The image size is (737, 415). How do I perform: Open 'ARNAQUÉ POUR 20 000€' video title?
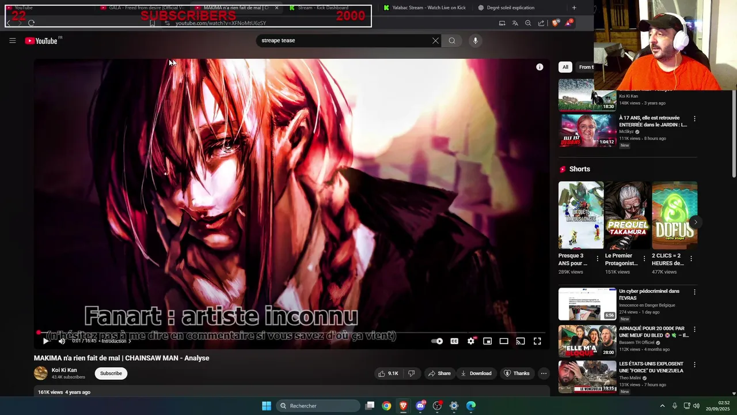(x=654, y=331)
